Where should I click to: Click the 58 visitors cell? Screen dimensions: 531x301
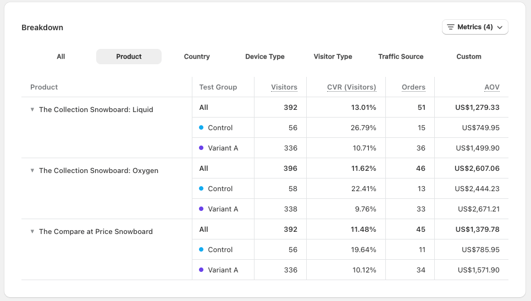(293, 189)
